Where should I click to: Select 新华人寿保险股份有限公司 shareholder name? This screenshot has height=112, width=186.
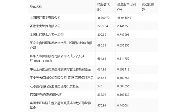click(57, 58)
